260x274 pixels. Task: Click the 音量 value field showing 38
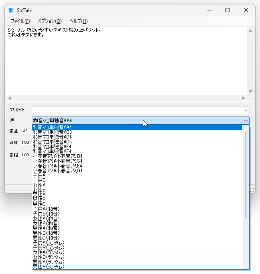tap(25, 131)
